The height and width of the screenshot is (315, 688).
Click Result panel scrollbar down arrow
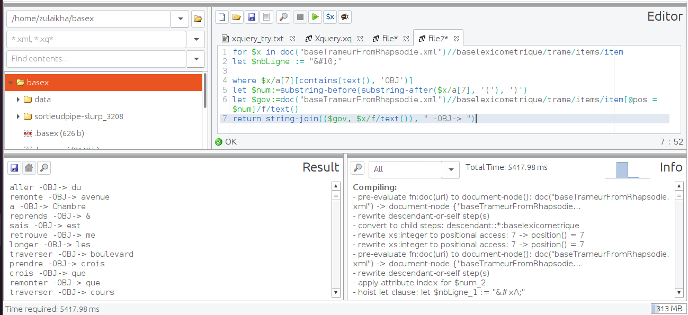(x=335, y=293)
